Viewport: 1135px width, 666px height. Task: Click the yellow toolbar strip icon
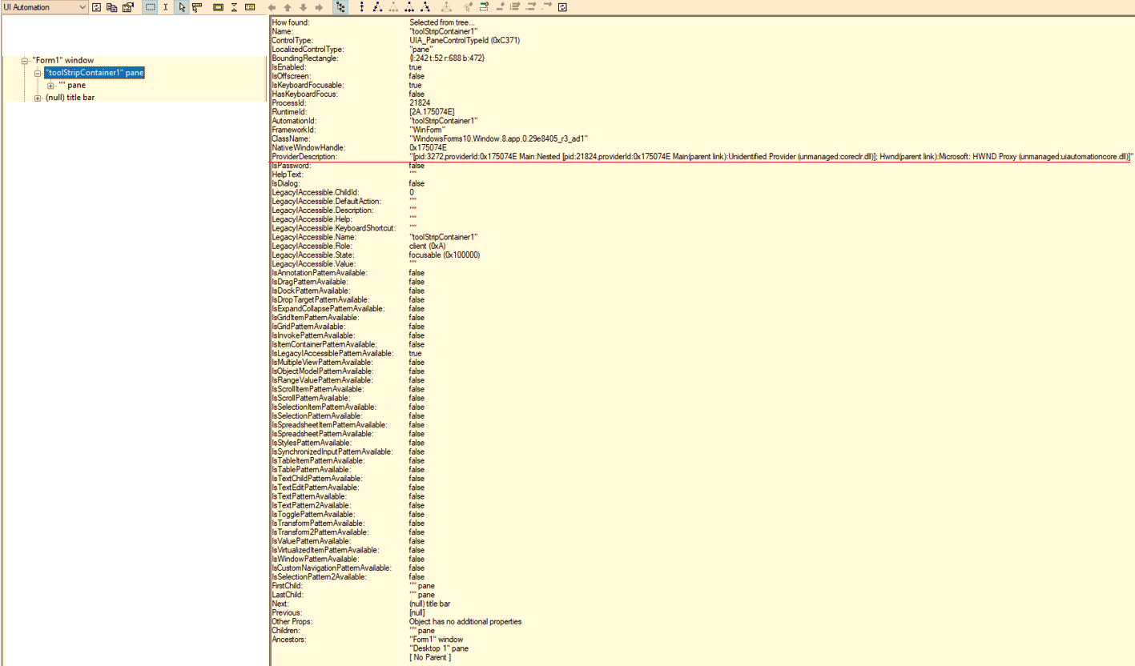(x=250, y=7)
